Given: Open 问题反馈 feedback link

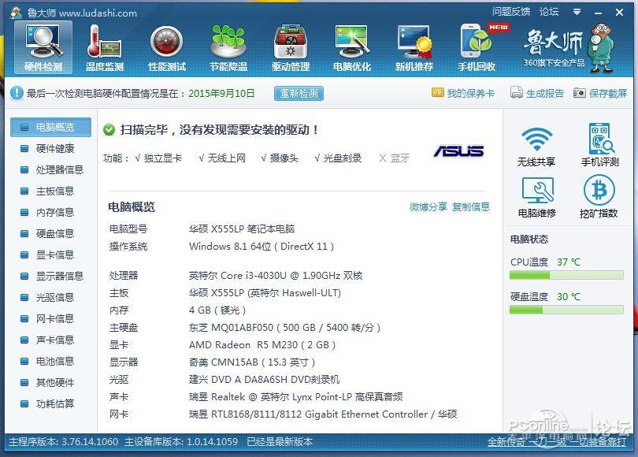Looking at the screenshot, I should [511, 12].
